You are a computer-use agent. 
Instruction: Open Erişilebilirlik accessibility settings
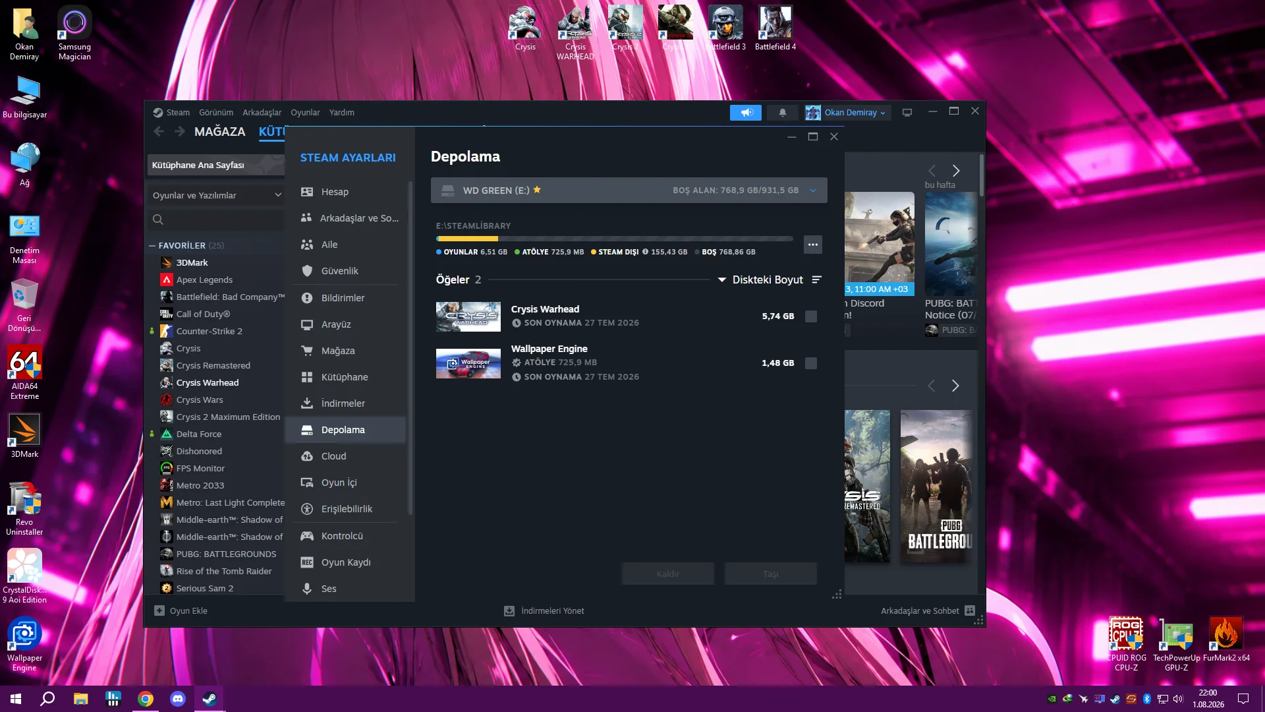tap(346, 509)
